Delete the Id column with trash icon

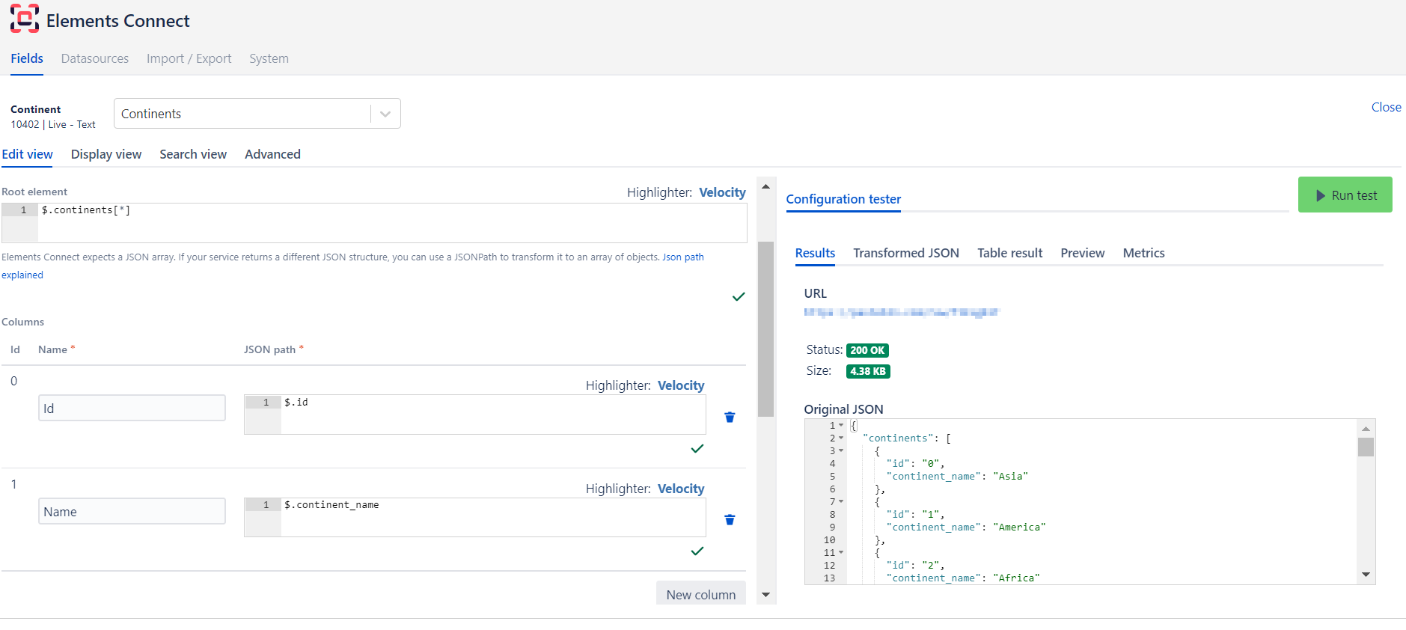coord(730,418)
